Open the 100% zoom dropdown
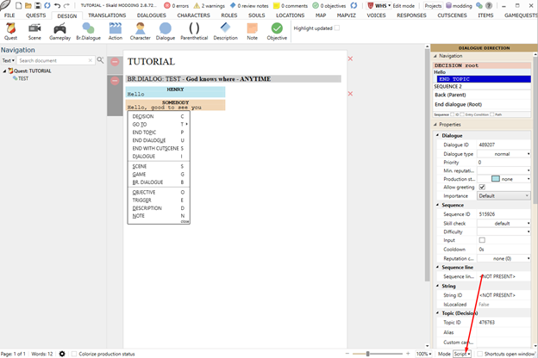The image size is (538, 358). 423,354
